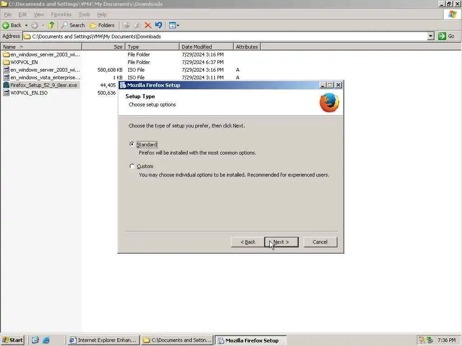Click the first system tray icon

422,340
